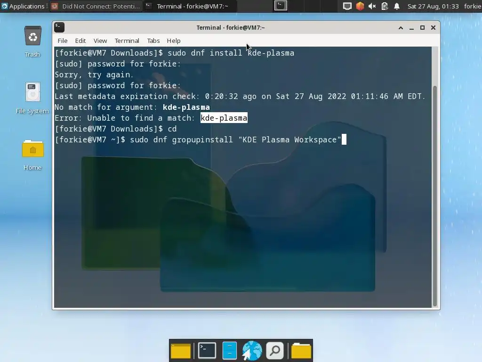Click the "[forkie@VM7 Downloads]$ cd" line
Image resolution: width=482 pixels, height=362 pixels.
pos(116,129)
